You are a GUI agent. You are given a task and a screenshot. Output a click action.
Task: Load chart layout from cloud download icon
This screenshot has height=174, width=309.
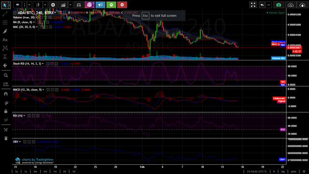[x=291, y=5]
